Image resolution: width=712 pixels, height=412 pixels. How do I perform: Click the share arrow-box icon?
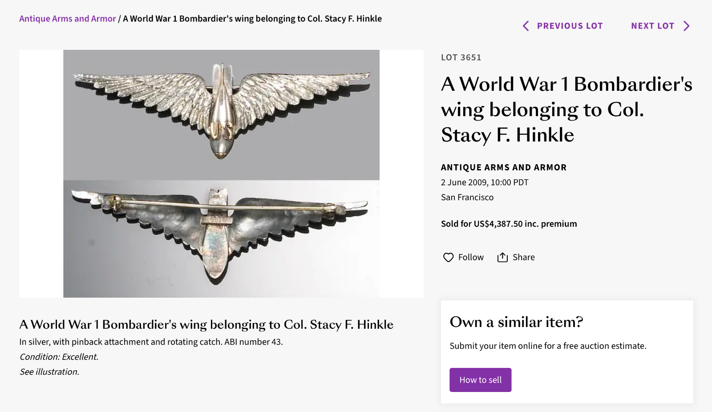point(502,257)
